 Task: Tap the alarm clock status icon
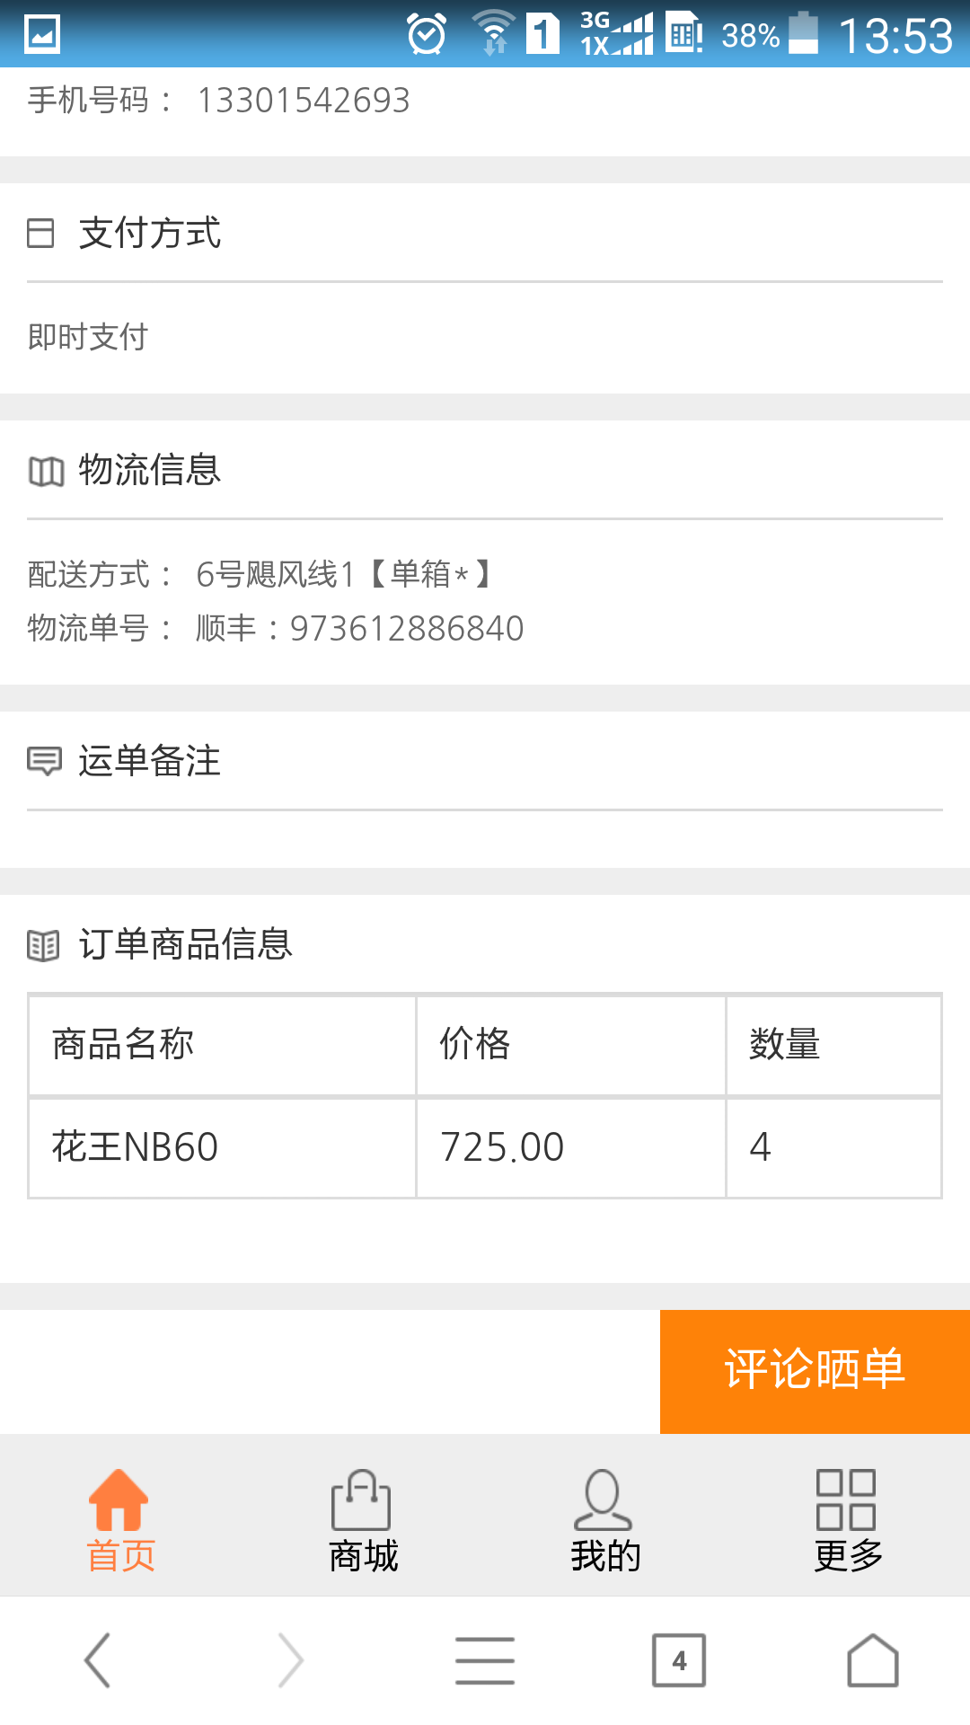click(427, 34)
